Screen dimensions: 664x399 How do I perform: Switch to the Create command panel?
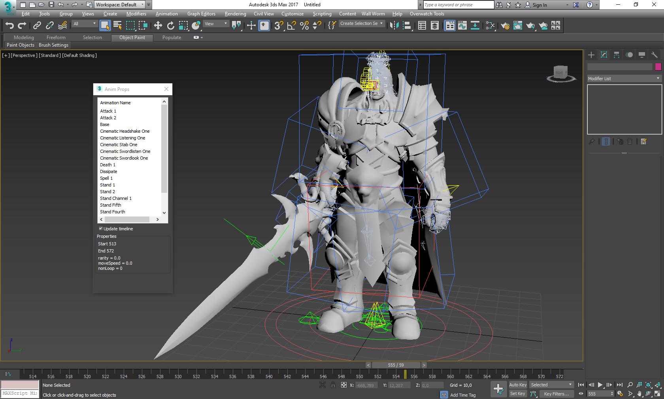[591, 55]
